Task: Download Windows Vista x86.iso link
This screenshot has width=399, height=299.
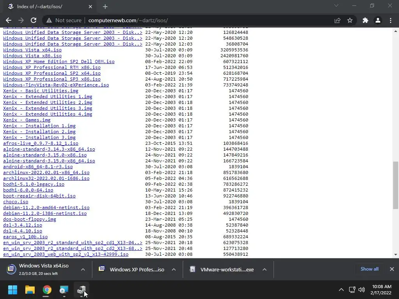Action: tap(32, 56)
